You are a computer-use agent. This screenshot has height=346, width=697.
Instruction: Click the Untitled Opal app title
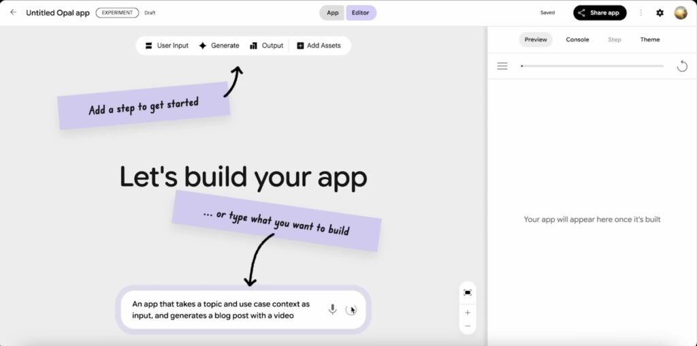point(58,13)
